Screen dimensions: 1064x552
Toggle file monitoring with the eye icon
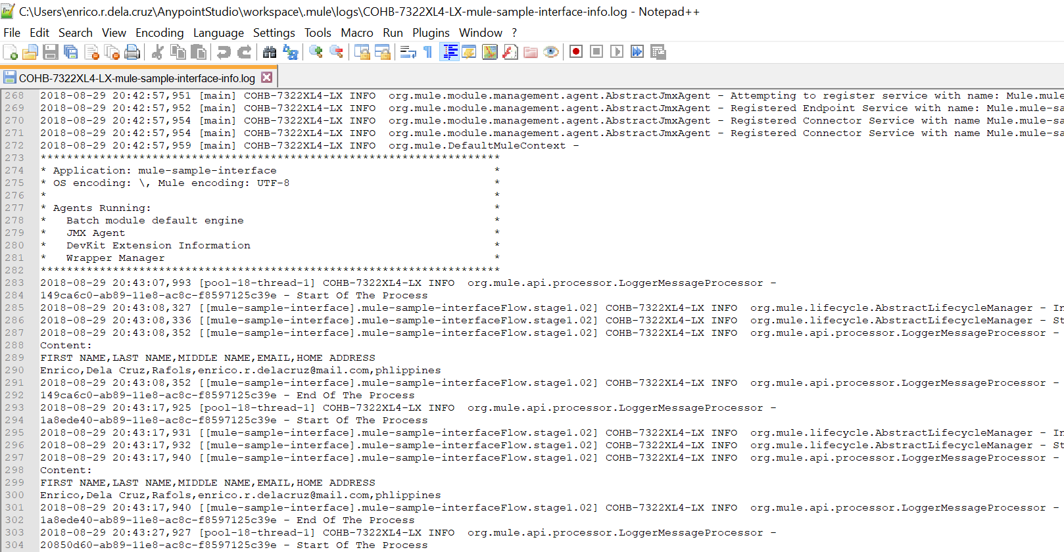point(551,52)
